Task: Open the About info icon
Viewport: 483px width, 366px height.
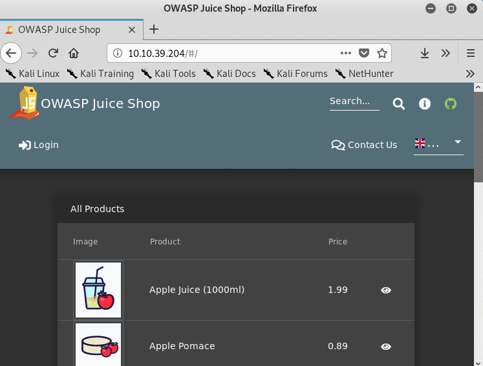Action: [424, 104]
